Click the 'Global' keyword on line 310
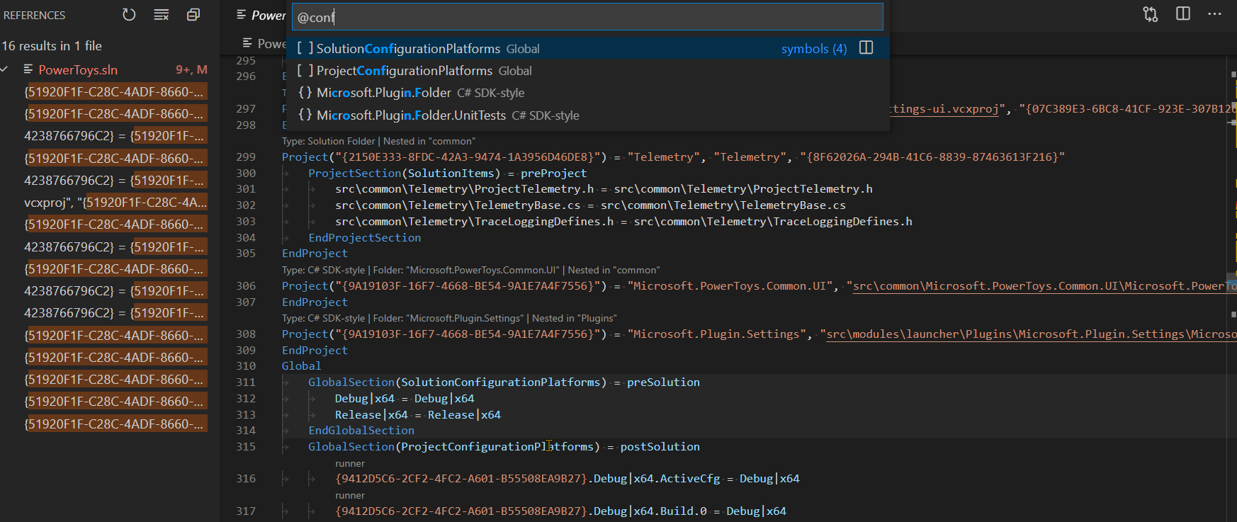The image size is (1237, 522). pyautogui.click(x=301, y=366)
